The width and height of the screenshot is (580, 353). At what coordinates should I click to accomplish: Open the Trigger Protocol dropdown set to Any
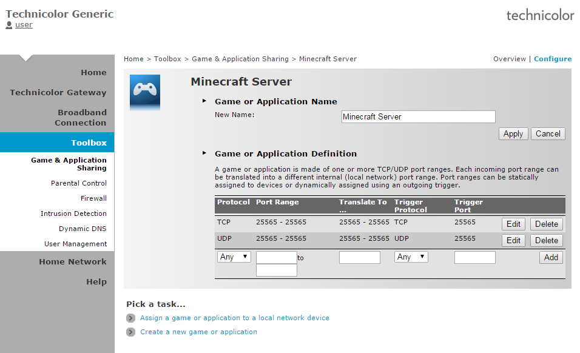411,257
